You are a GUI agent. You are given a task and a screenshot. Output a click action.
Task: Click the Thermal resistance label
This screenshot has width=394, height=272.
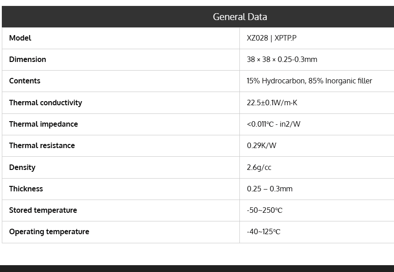(42, 146)
